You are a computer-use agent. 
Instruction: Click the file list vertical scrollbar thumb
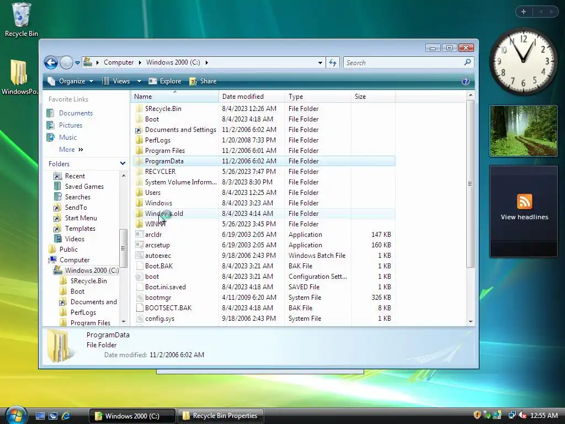point(470,184)
